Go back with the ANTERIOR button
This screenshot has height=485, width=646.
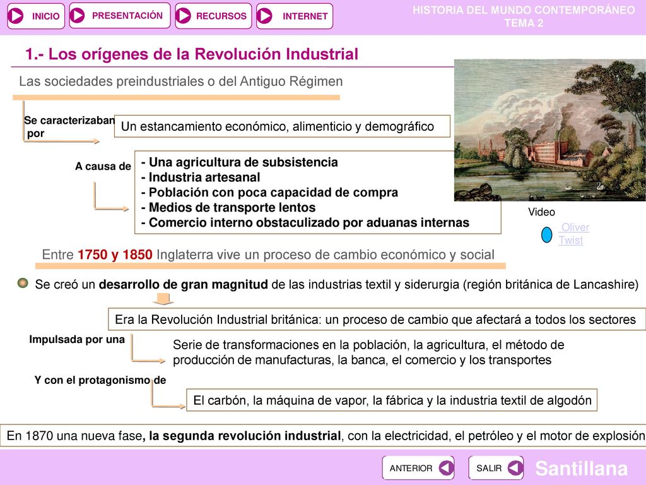(x=418, y=468)
